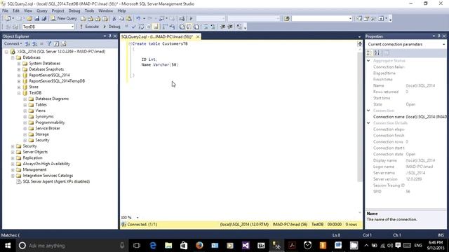The height and width of the screenshot is (252, 449).
Task: Expand the Tables folder under TestDB
Action: pos(25,105)
